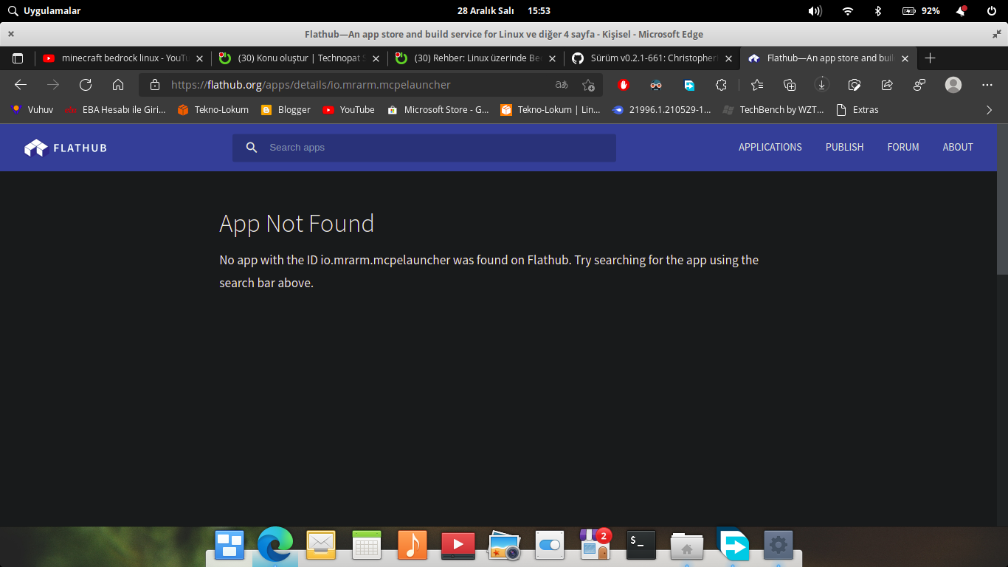Image resolution: width=1008 pixels, height=567 pixels.
Task: Open a new browser tab
Action: [931, 58]
